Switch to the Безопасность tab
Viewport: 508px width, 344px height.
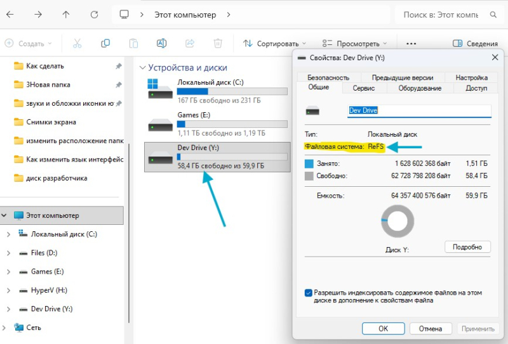click(x=328, y=77)
